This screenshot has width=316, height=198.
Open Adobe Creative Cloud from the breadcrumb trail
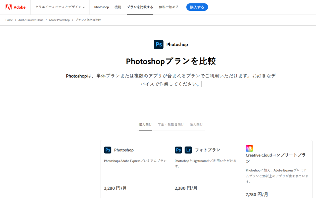click(31, 20)
